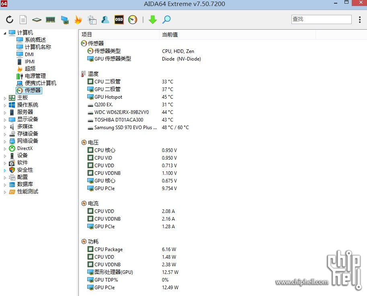The image size is (367, 296).
Task: Select IPMI in the tree
Action: pyautogui.click(x=30, y=61)
